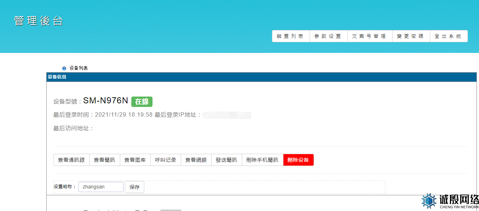Open 查看图库 to view gallery
The height and width of the screenshot is (211, 479).
pyautogui.click(x=135, y=160)
